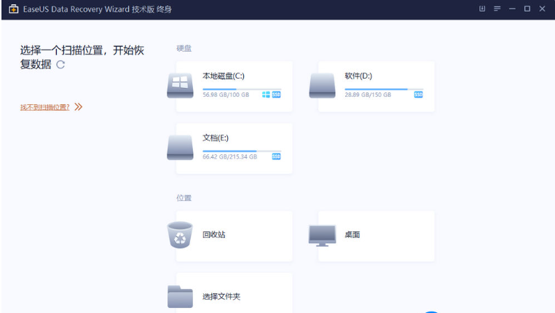Viewport: 555px width, 313px height.
Task: Click the 66.42 GB/215.34 GB text
Action: pyautogui.click(x=229, y=156)
